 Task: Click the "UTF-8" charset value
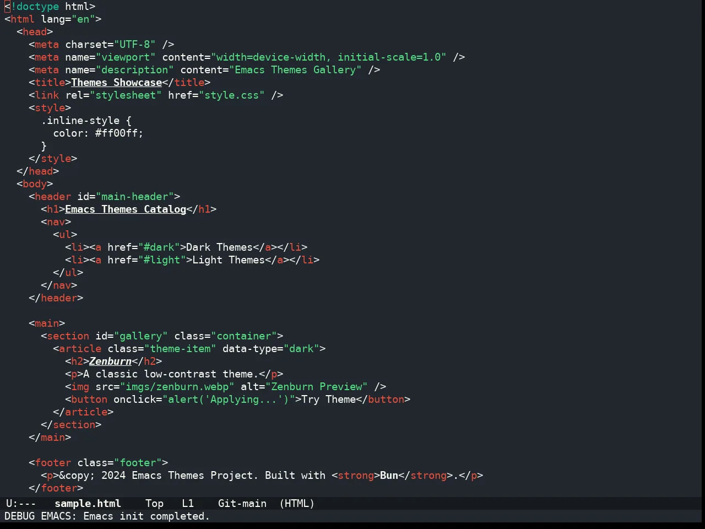click(x=135, y=44)
